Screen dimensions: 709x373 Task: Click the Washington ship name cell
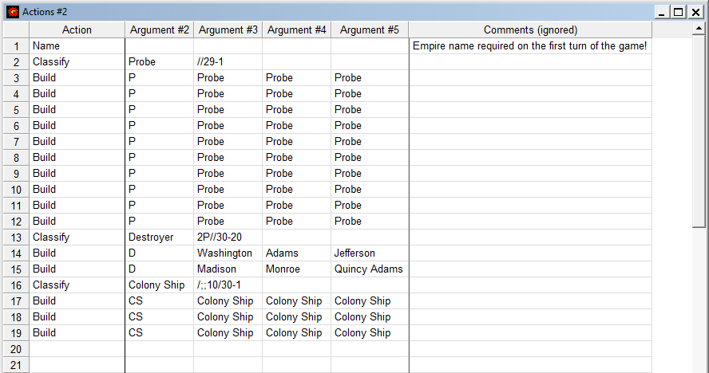click(228, 253)
